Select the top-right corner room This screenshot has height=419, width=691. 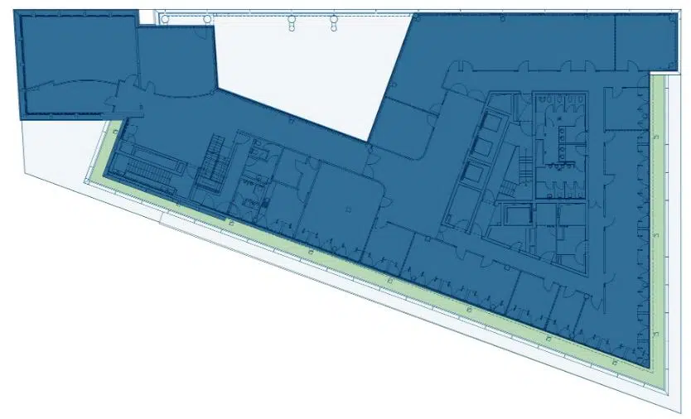tap(645, 41)
